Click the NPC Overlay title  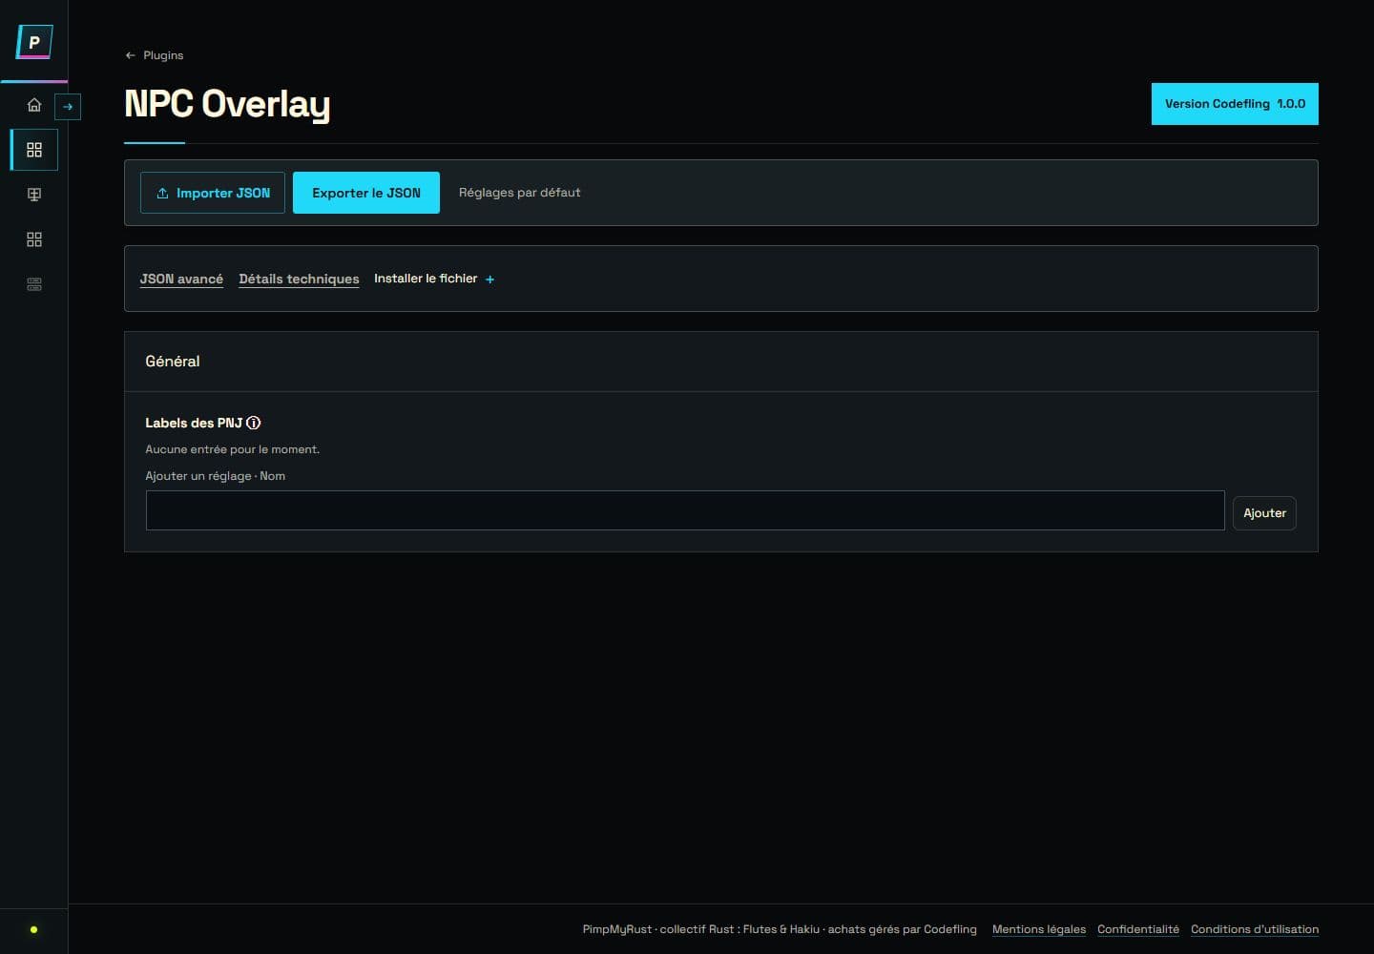(x=227, y=104)
